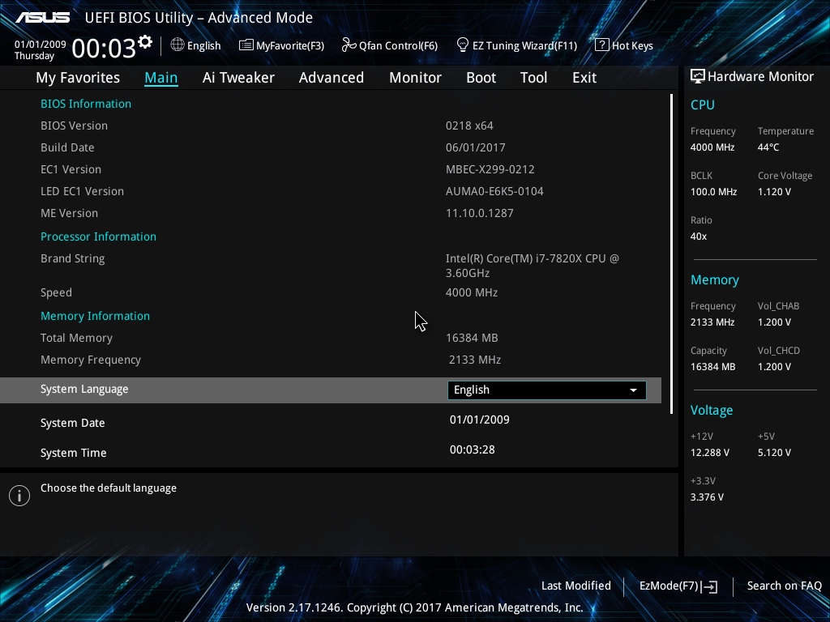Click the BIOS Information heading
Viewport: 830px width, 622px height.
[x=86, y=104]
